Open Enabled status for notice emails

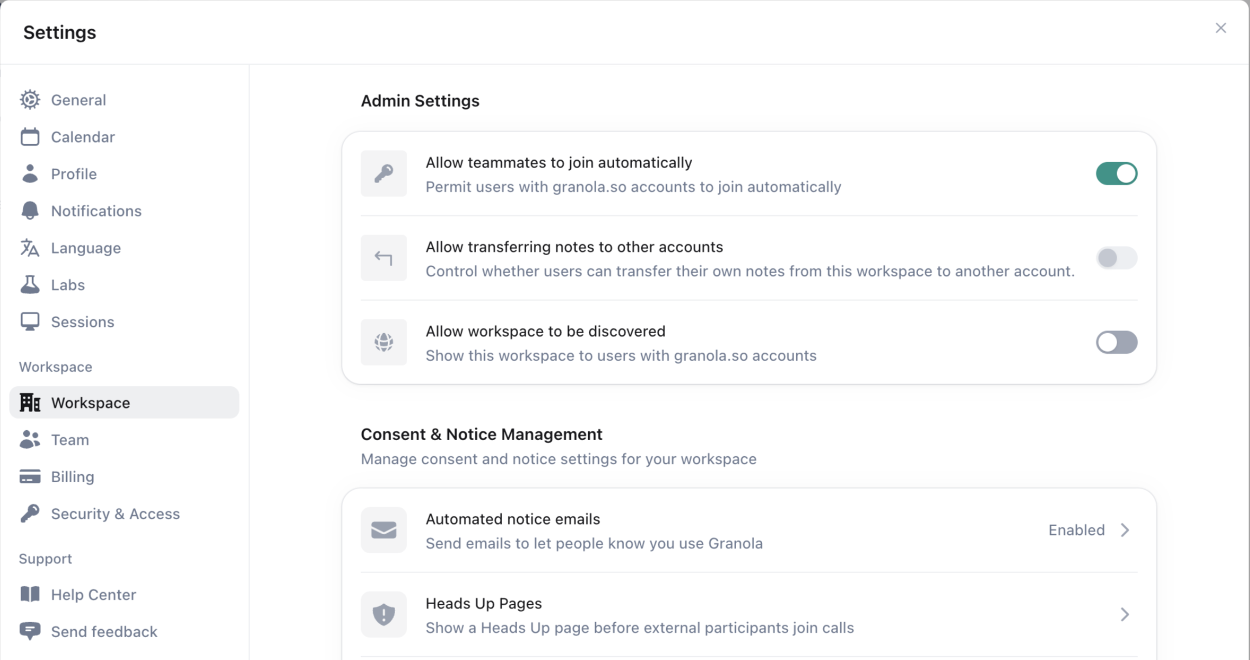(1076, 530)
